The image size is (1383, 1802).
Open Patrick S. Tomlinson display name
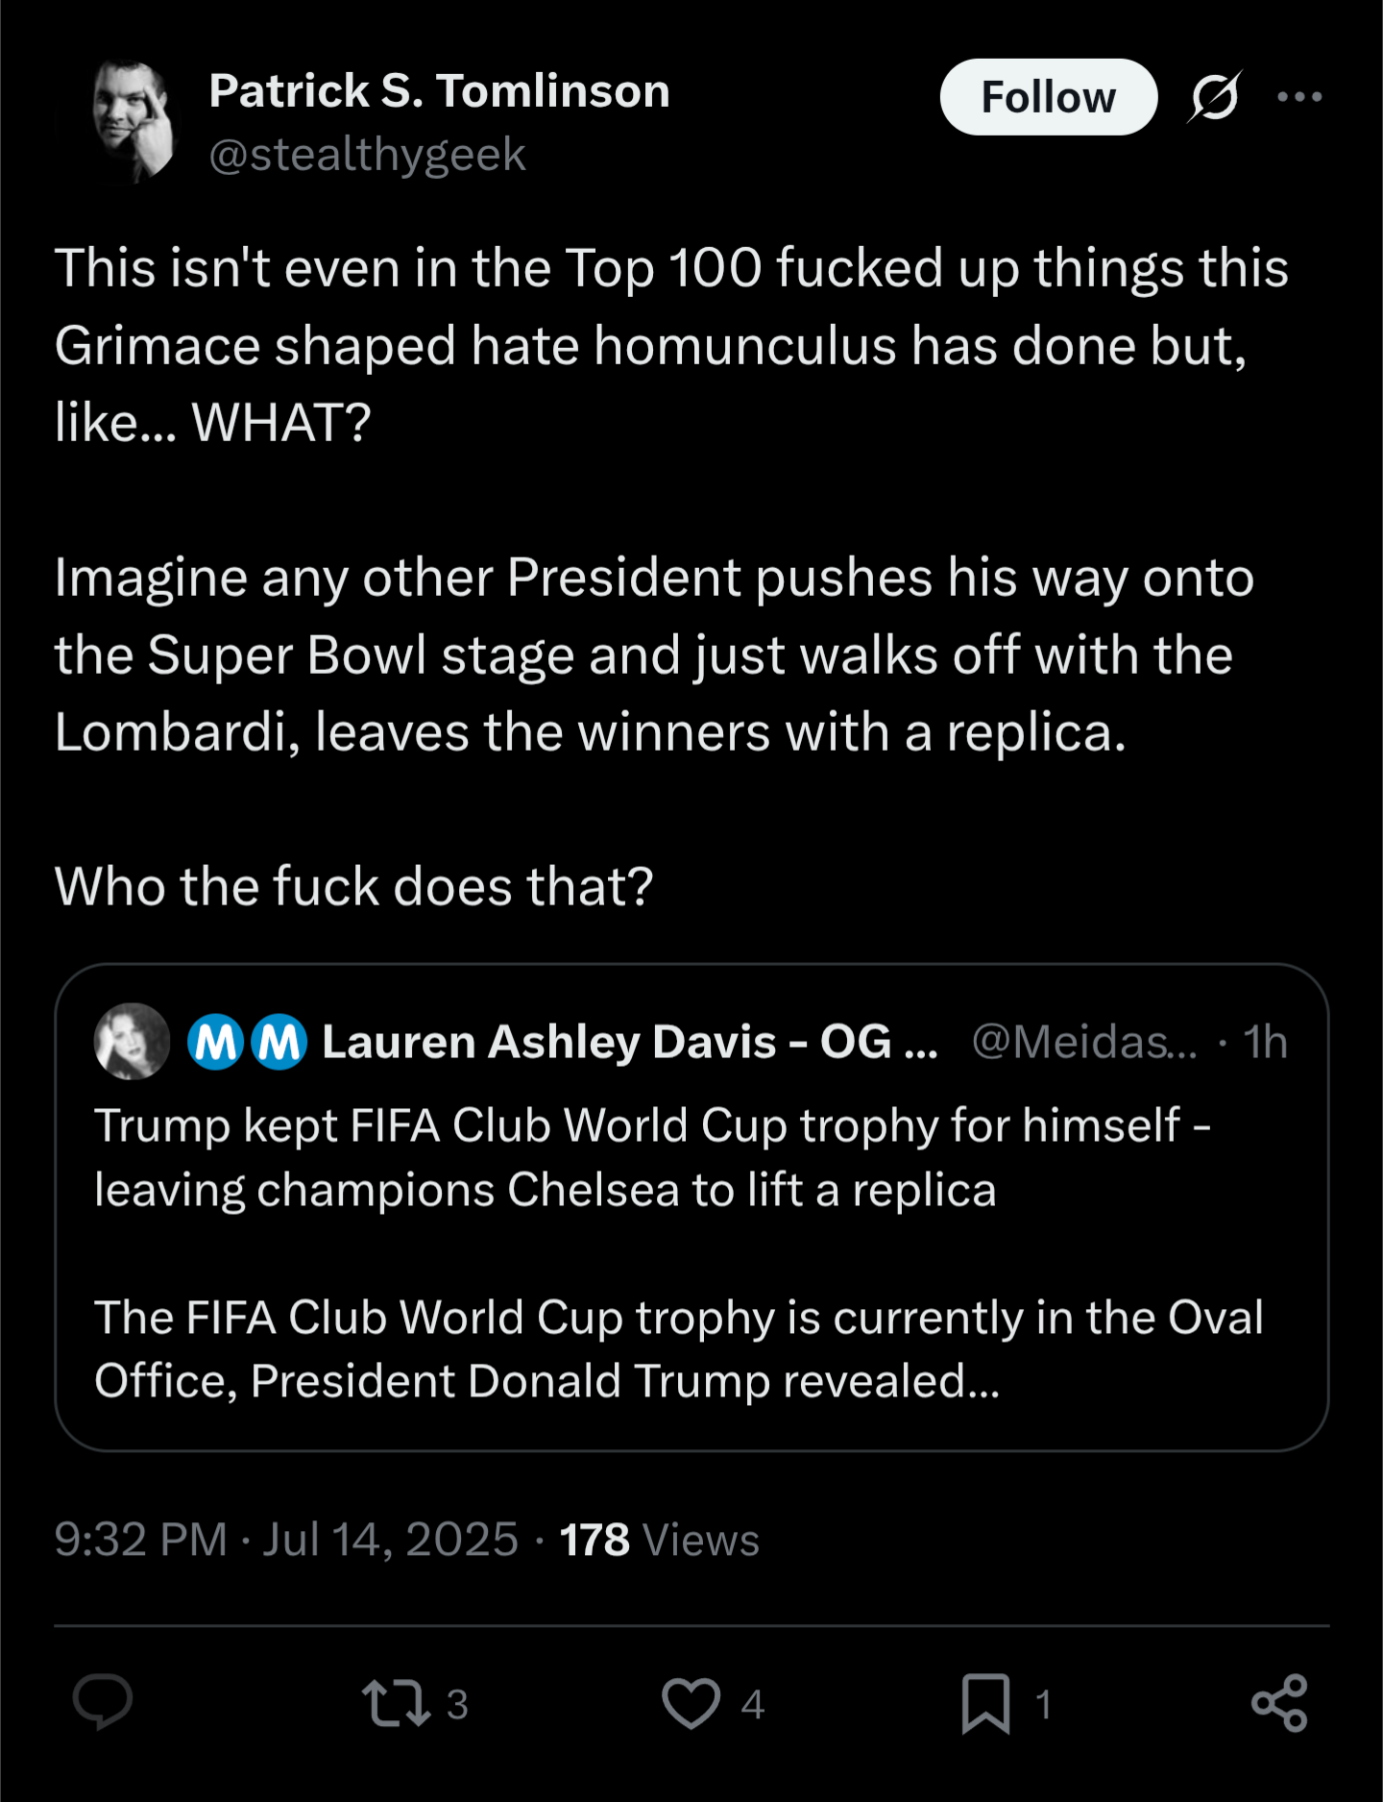coord(439,91)
